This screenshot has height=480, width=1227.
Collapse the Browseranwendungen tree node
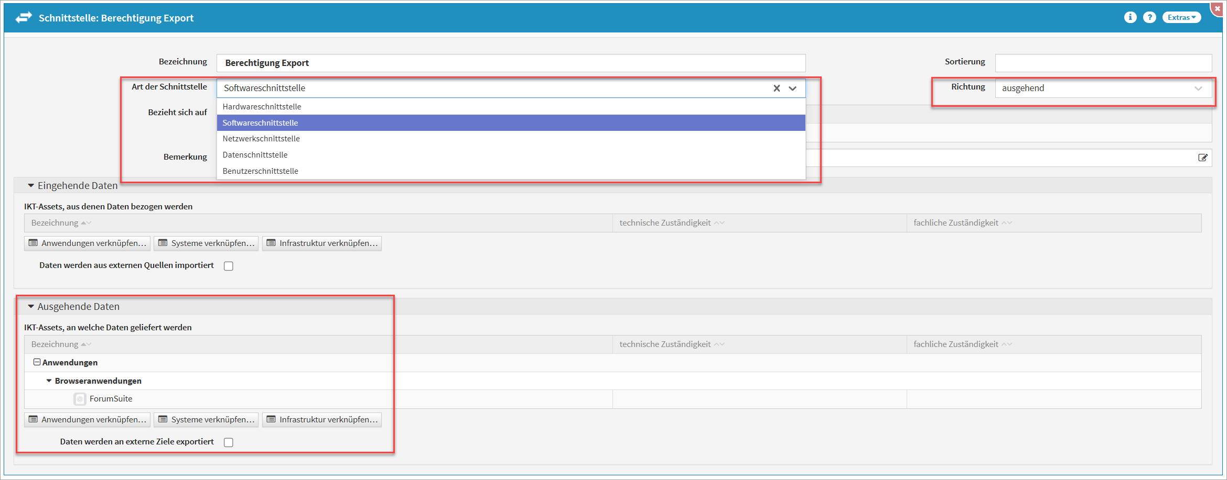(49, 381)
